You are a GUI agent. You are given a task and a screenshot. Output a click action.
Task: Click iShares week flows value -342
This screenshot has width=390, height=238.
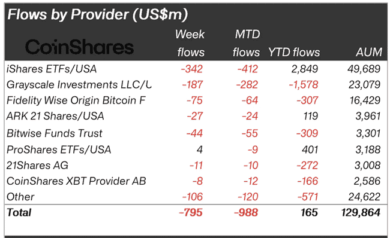pyautogui.click(x=192, y=69)
